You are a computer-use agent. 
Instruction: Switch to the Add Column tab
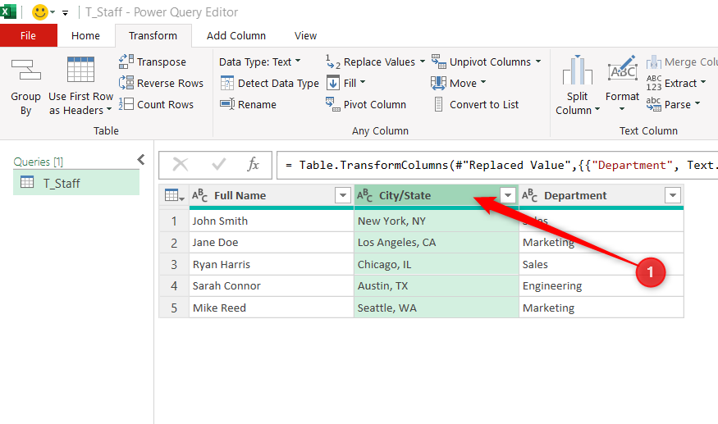click(236, 36)
